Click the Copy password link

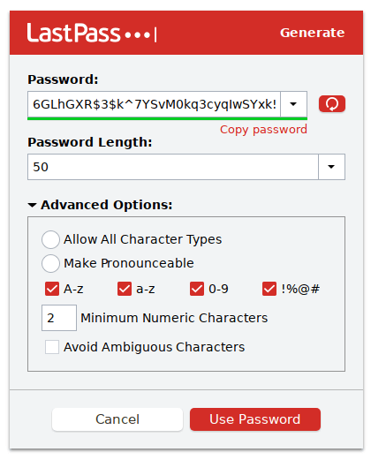pos(263,130)
